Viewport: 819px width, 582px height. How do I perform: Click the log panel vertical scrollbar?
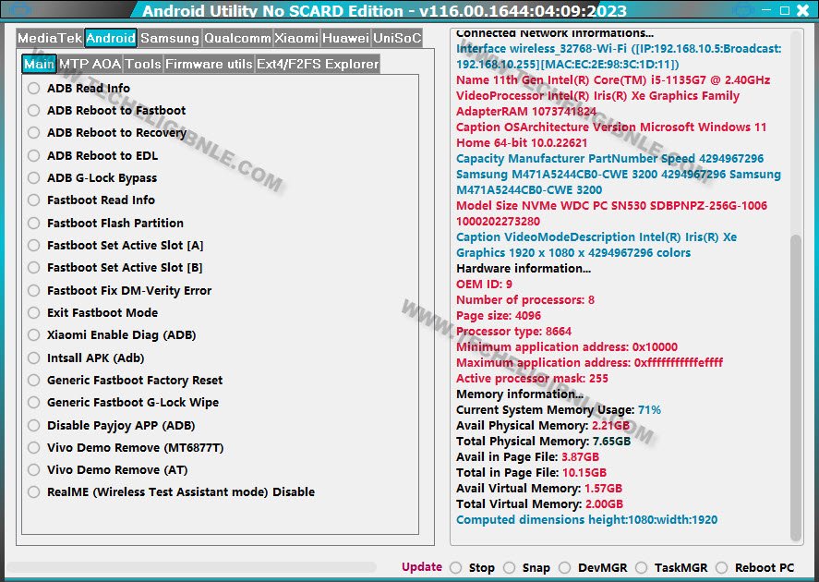click(x=796, y=388)
